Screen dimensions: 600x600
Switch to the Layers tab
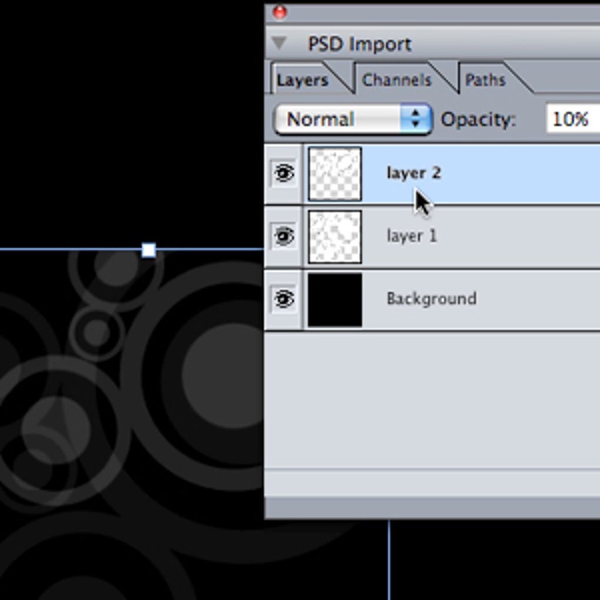click(302, 79)
